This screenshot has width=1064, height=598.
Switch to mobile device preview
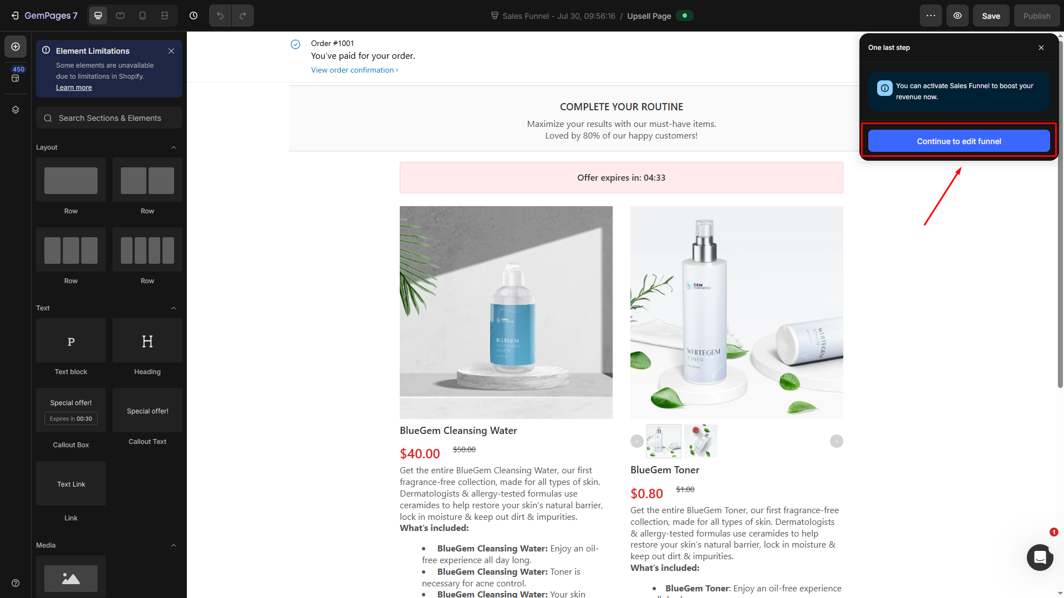pyautogui.click(x=142, y=16)
